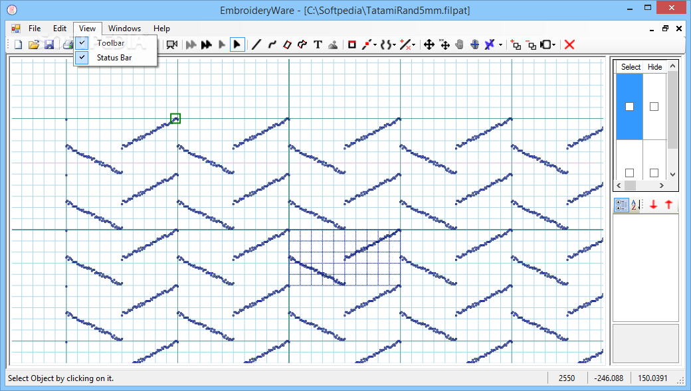The width and height of the screenshot is (691, 391).
Task: Open dropdown arrow beside the frame shape tool
Action: [554, 44]
